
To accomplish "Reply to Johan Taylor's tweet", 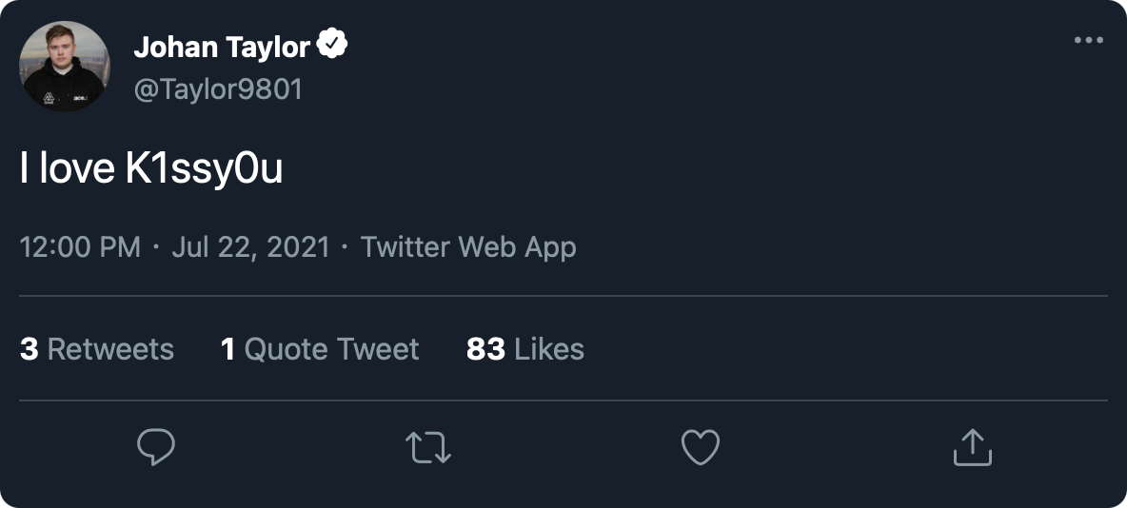I will (156, 446).
